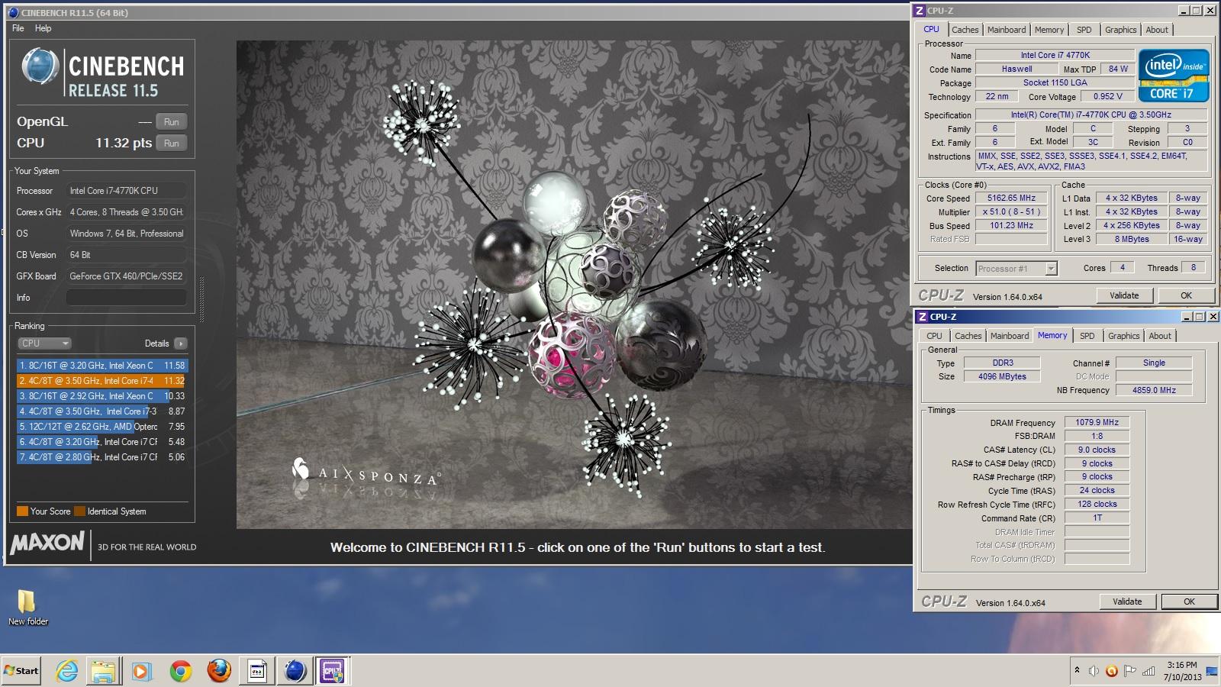Click the Cinebench globe logo

(x=40, y=66)
